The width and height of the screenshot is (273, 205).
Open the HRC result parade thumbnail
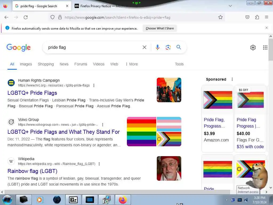pos(169,90)
